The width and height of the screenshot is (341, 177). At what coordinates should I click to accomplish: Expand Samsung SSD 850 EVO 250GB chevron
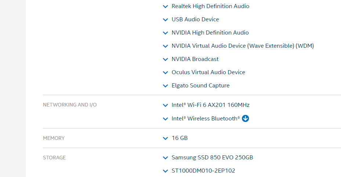coord(165,158)
